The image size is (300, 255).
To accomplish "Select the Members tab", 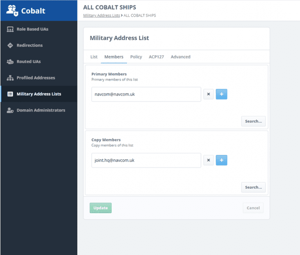I will pos(114,57).
